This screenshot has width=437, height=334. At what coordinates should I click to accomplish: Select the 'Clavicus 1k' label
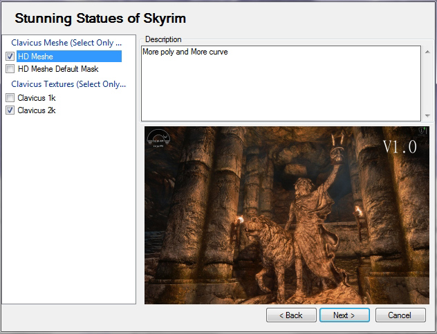(37, 98)
